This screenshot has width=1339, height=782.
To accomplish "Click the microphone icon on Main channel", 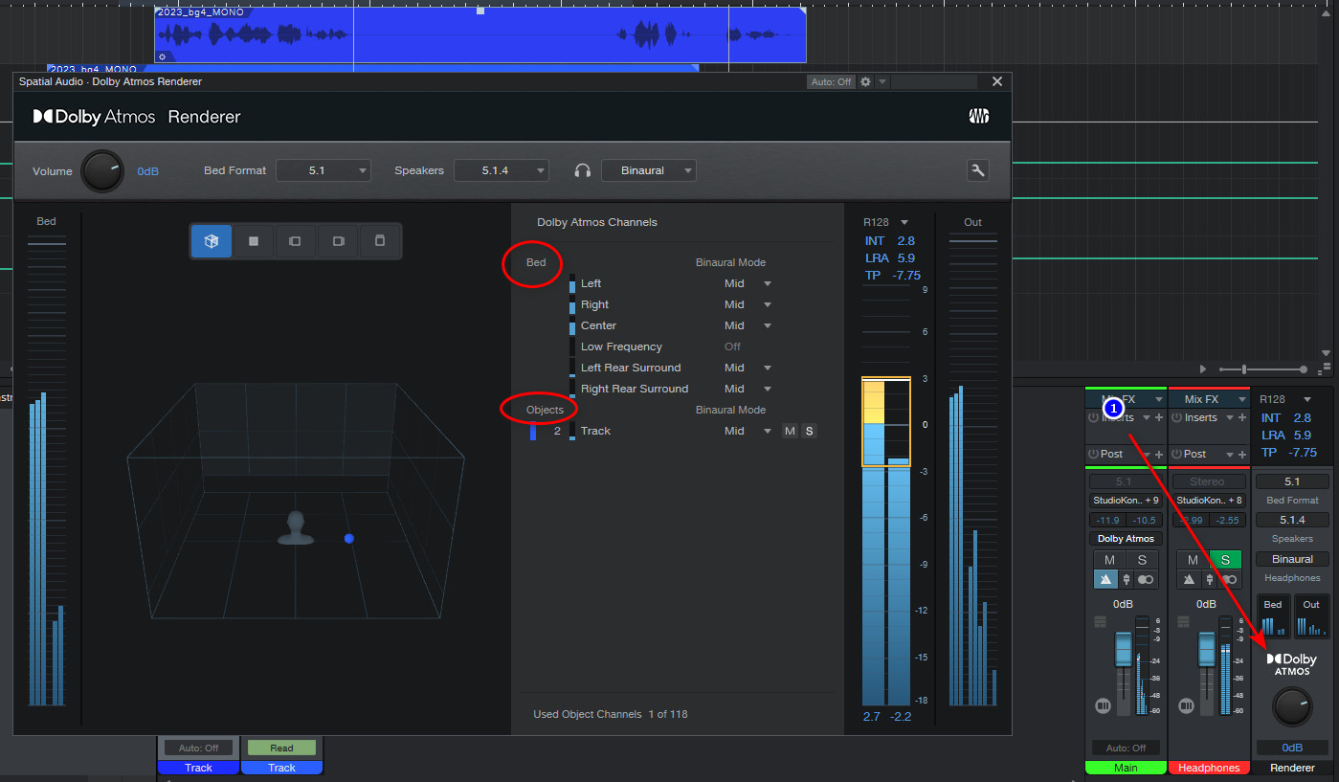I will click(x=1127, y=579).
